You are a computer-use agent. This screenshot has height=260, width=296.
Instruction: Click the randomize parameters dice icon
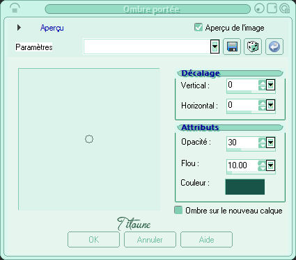click(x=253, y=47)
